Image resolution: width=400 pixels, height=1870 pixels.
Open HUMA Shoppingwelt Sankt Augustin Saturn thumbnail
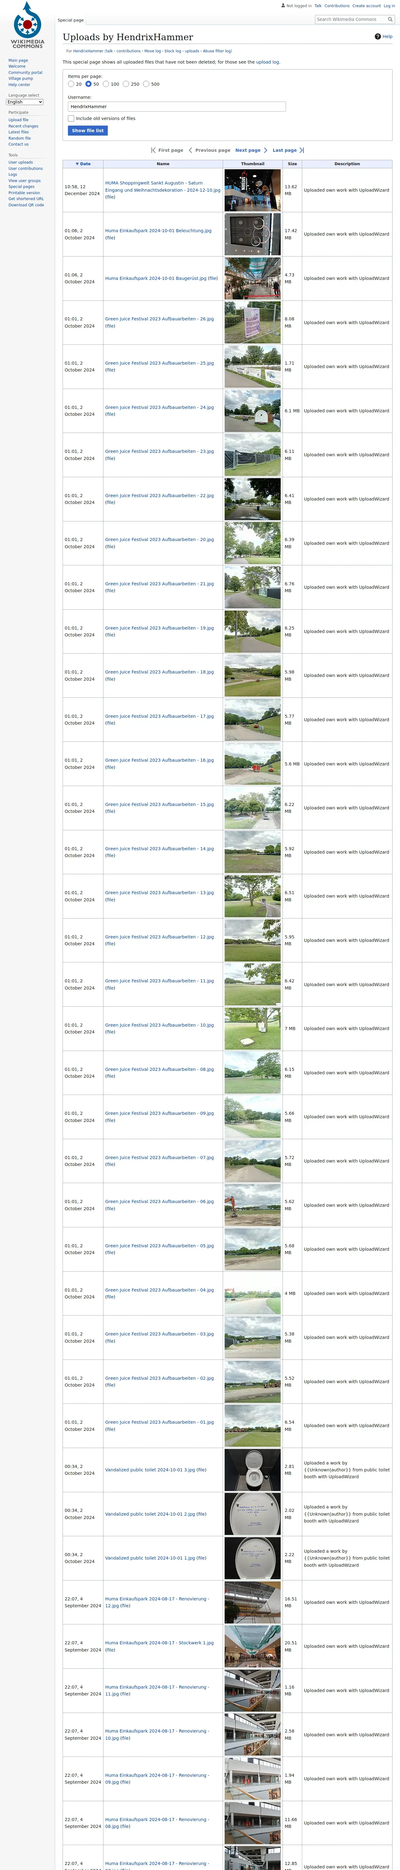point(253,190)
